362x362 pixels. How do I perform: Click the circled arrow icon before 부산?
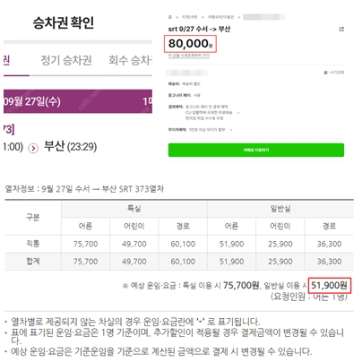click(33, 148)
